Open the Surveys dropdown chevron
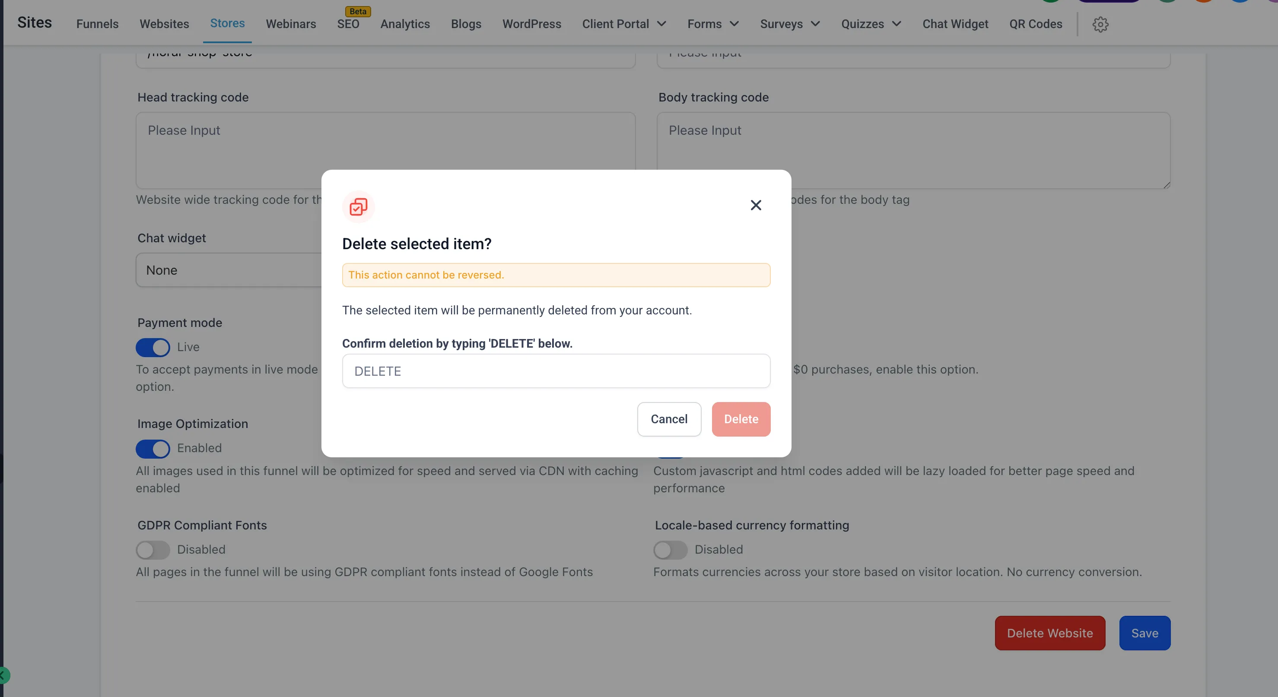Image resolution: width=1278 pixels, height=697 pixels. pos(815,24)
